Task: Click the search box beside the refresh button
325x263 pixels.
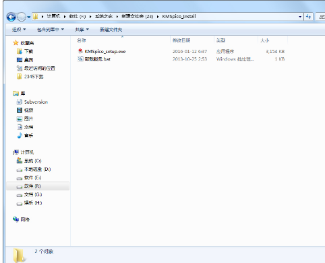Action: (x=320, y=17)
